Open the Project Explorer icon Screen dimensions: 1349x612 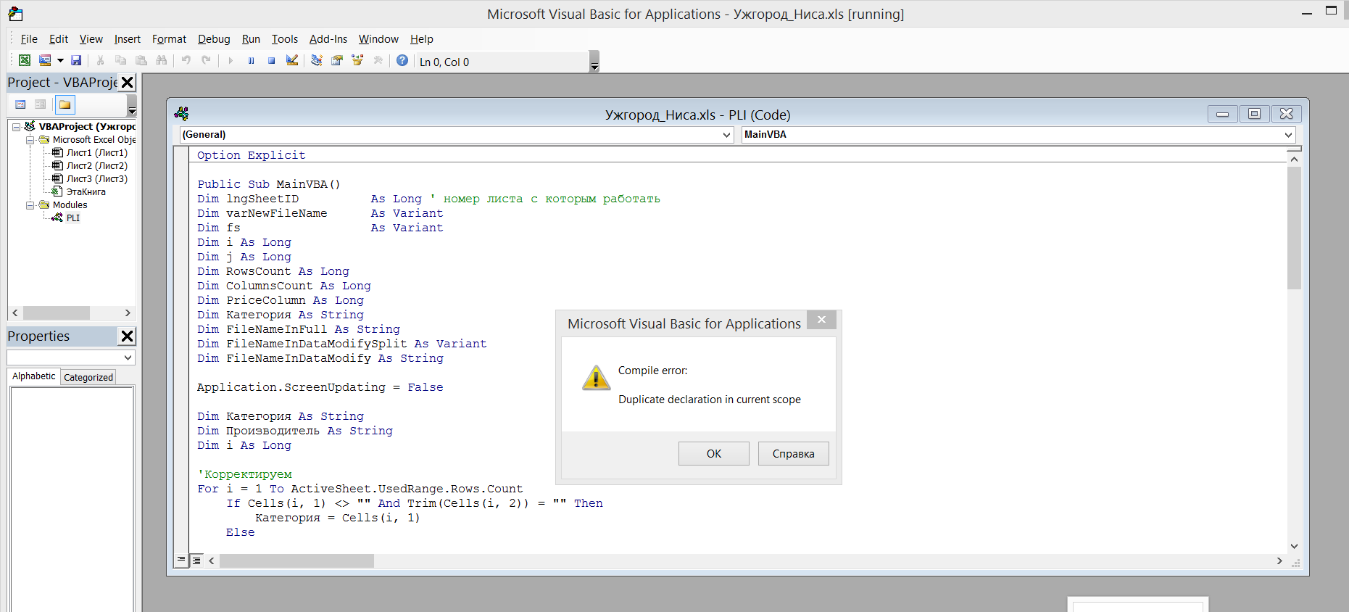(317, 61)
